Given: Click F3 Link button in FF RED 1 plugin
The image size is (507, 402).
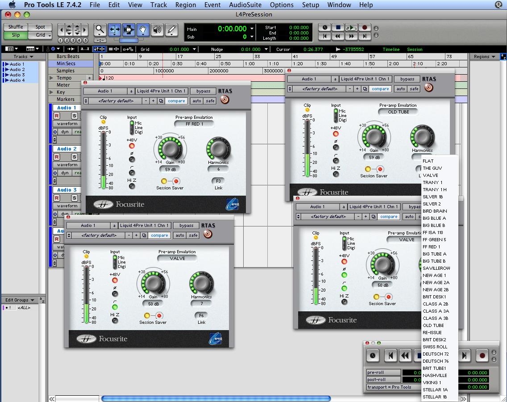Looking at the screenshot, I should (x=218, y=181).
